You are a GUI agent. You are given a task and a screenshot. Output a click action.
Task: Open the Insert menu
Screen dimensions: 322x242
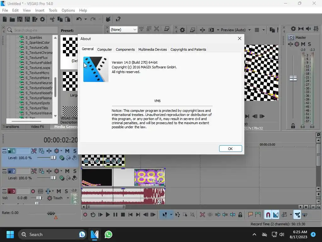pyautogui.click(x=40, y=10)
